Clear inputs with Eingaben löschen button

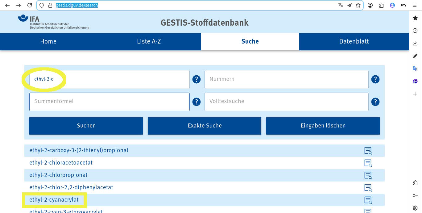(x=323, y=126)
